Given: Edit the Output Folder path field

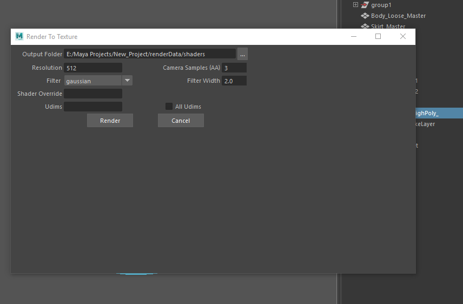Looking at the screenshot, I should pyautogui.click(x=150, y=54).
